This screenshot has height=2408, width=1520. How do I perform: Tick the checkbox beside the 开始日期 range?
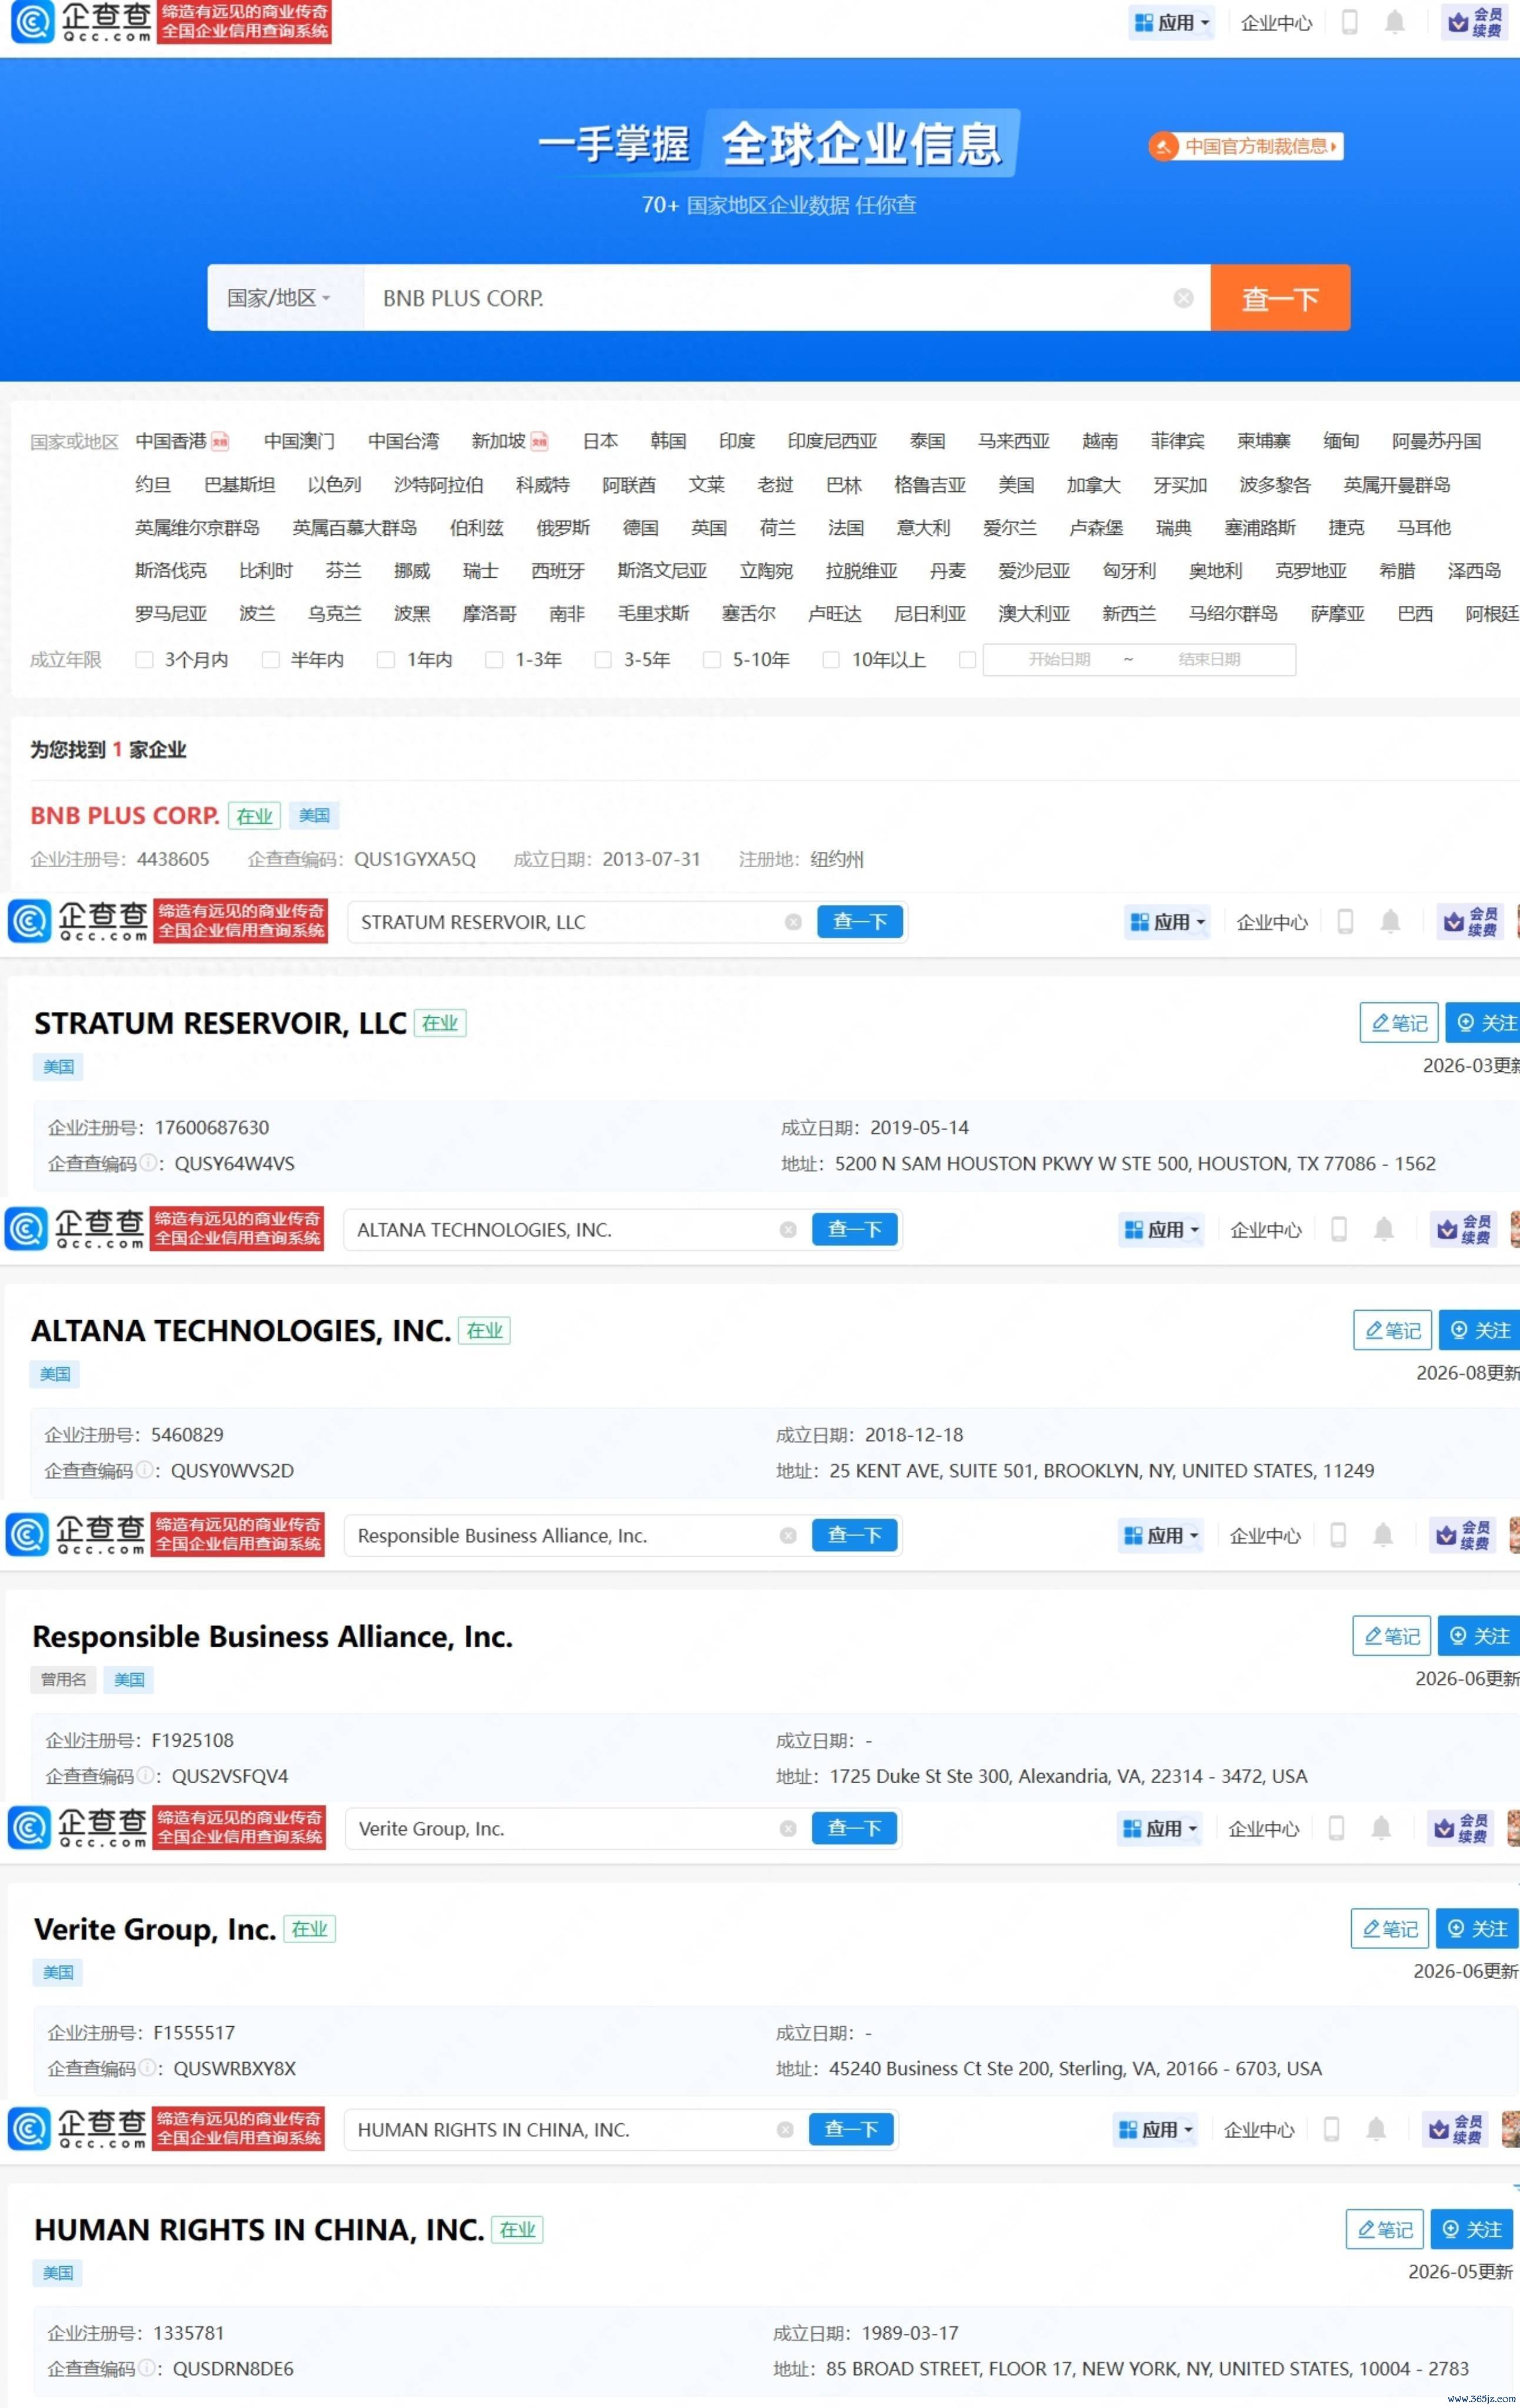coord(967,660)
